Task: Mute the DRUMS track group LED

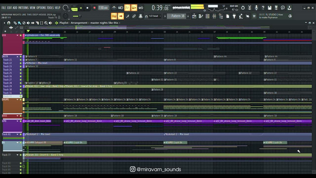Action: 21,100
